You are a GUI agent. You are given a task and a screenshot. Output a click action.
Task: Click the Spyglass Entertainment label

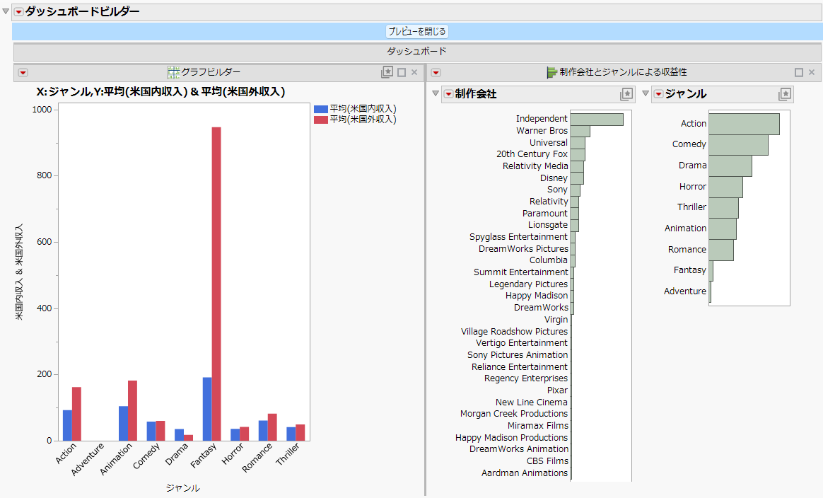point(518,237)
